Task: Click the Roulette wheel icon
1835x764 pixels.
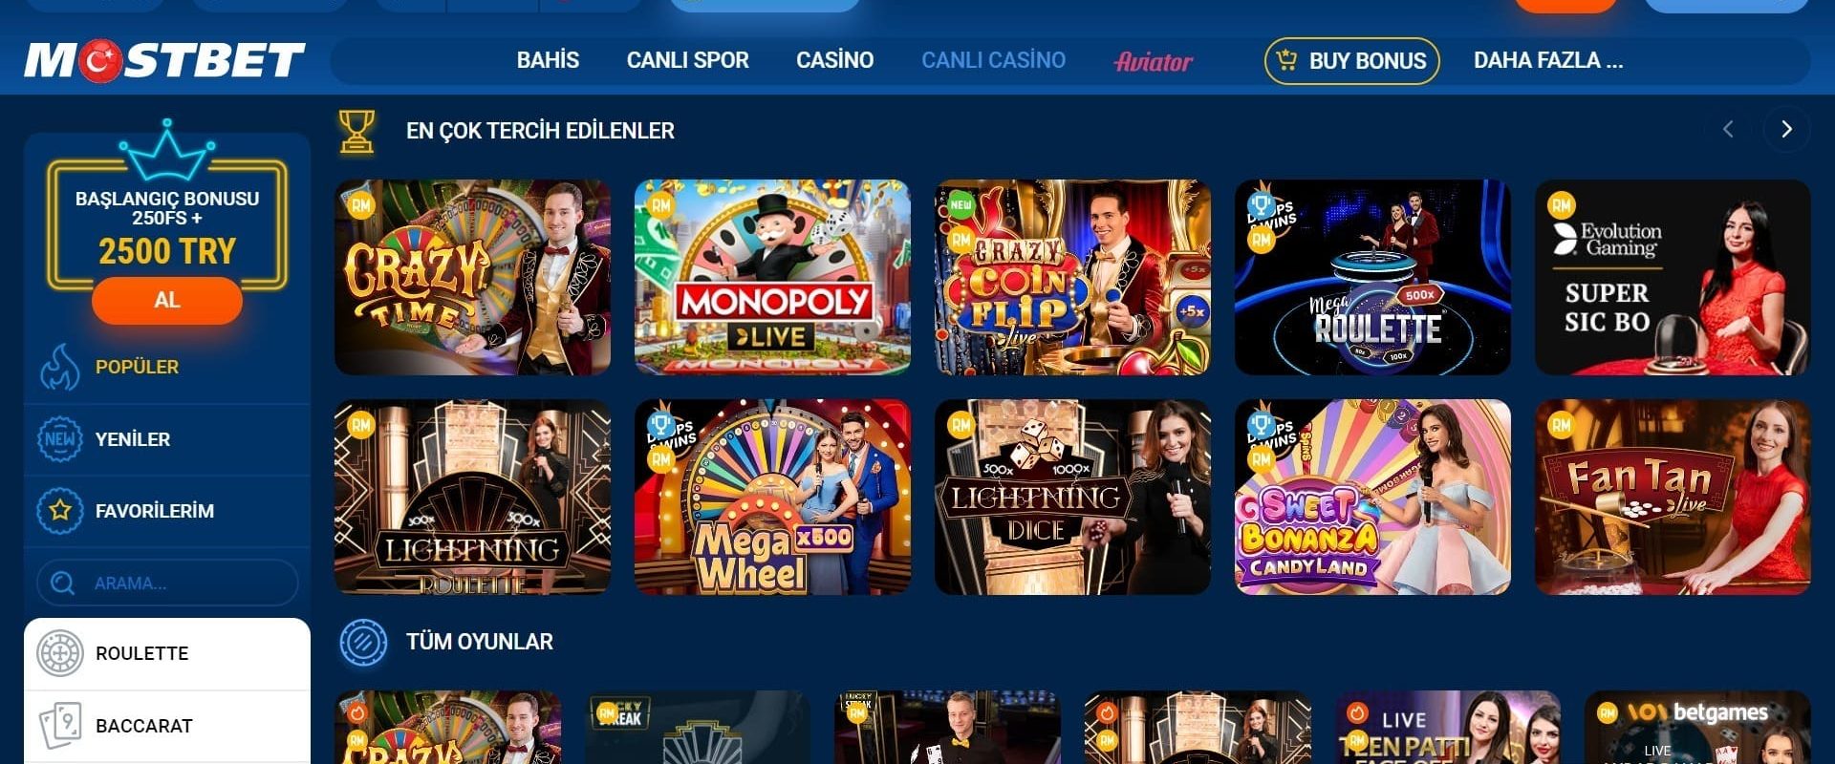Action: point(59,654)
